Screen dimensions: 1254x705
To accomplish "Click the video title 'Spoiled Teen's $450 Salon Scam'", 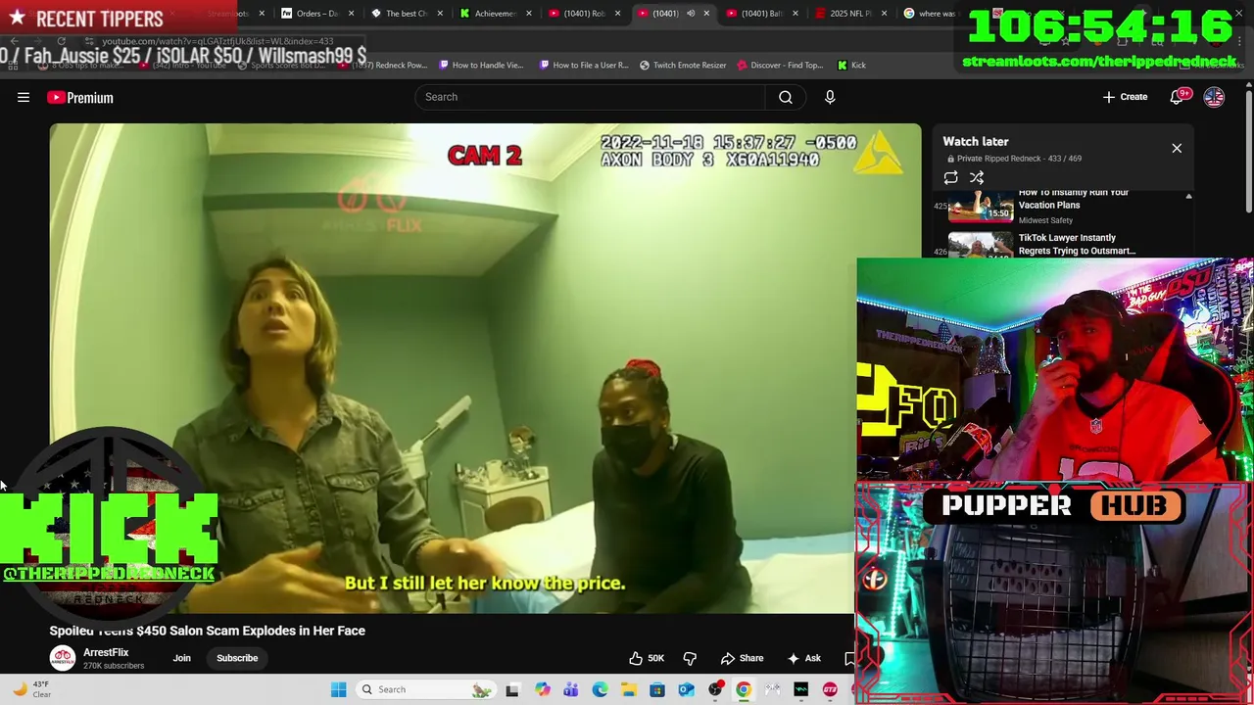I will [208, 631].
